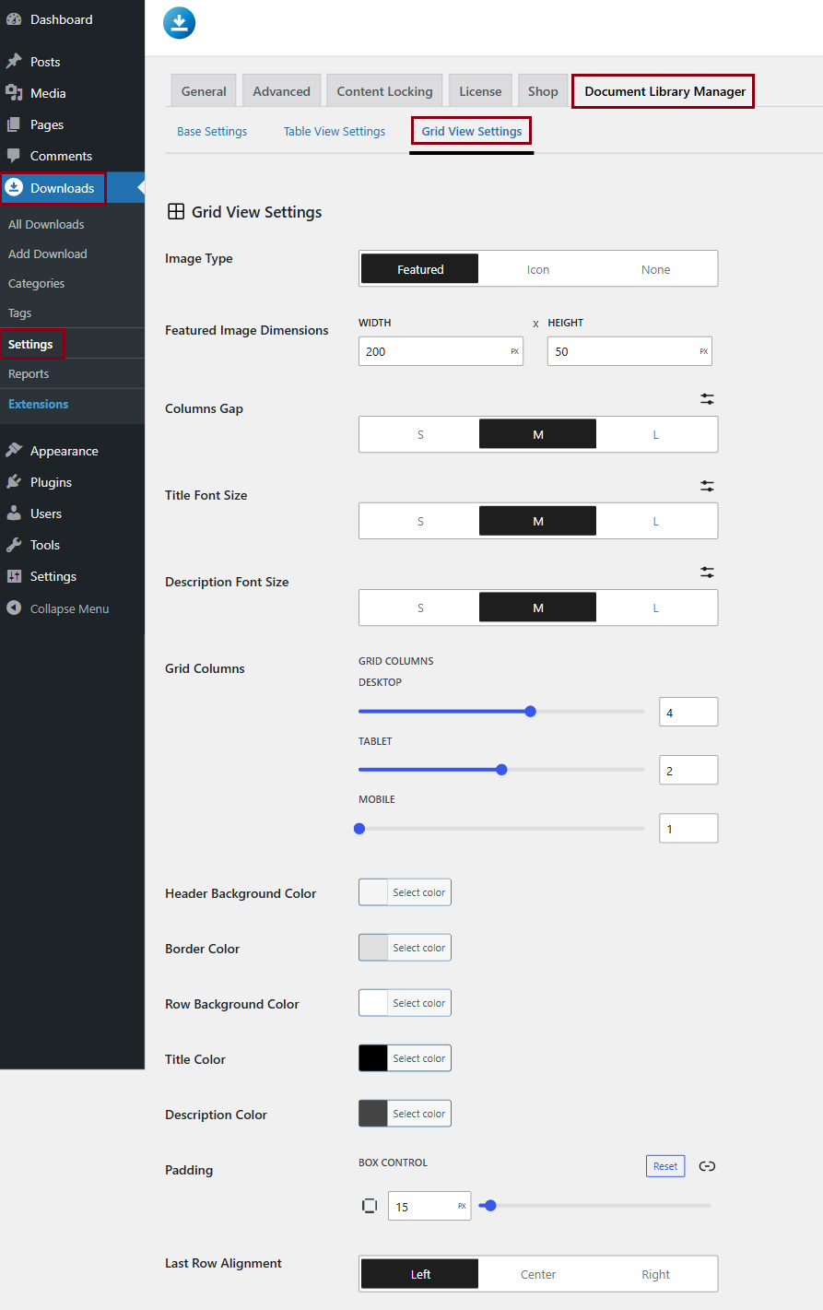Switch to Grid View Settings sub-tab
The width and height of the screenshot is (823, 1310).
pos(472,131)
